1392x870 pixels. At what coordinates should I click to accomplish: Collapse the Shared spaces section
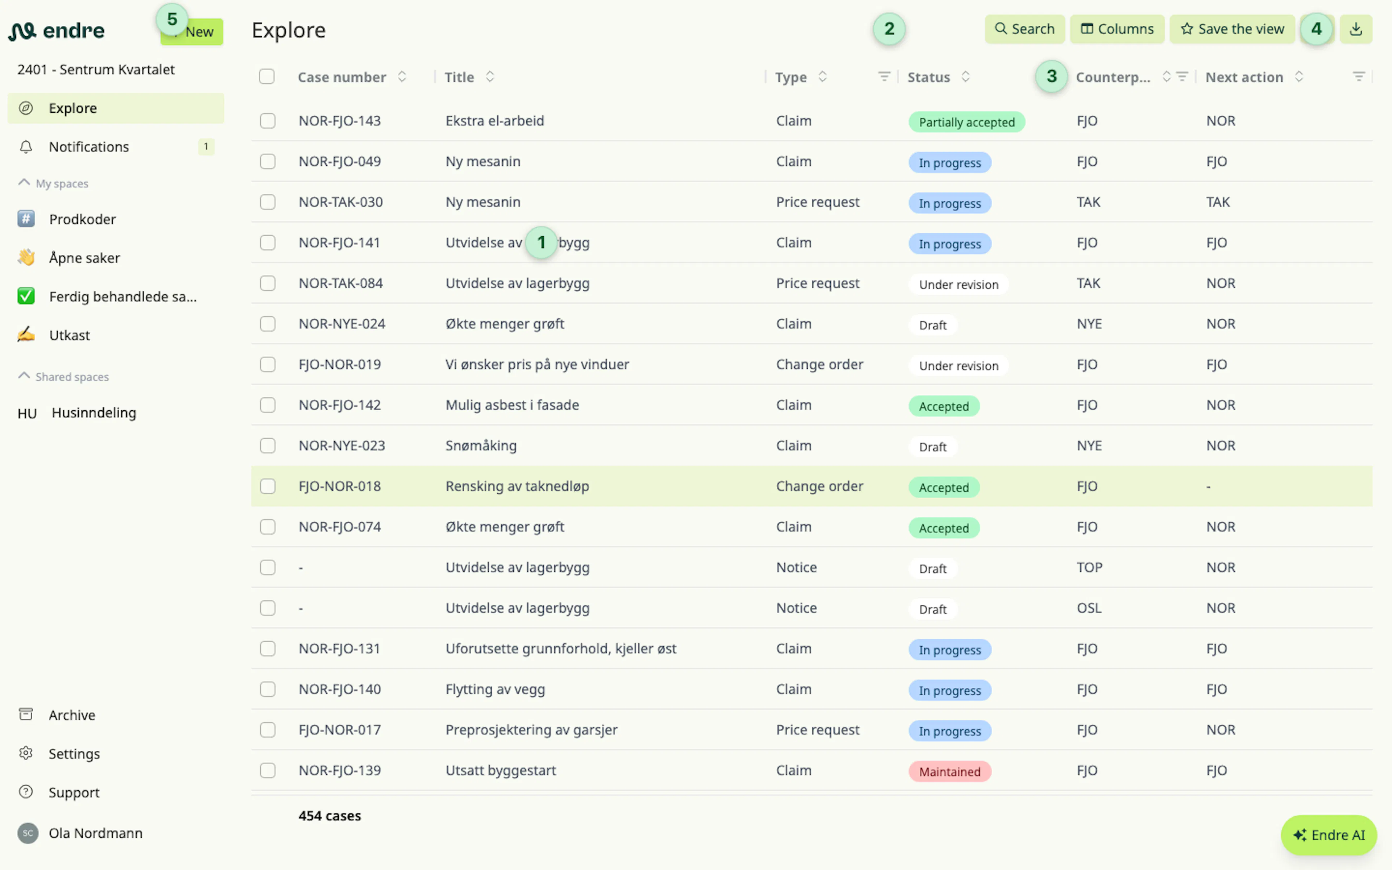24,376
